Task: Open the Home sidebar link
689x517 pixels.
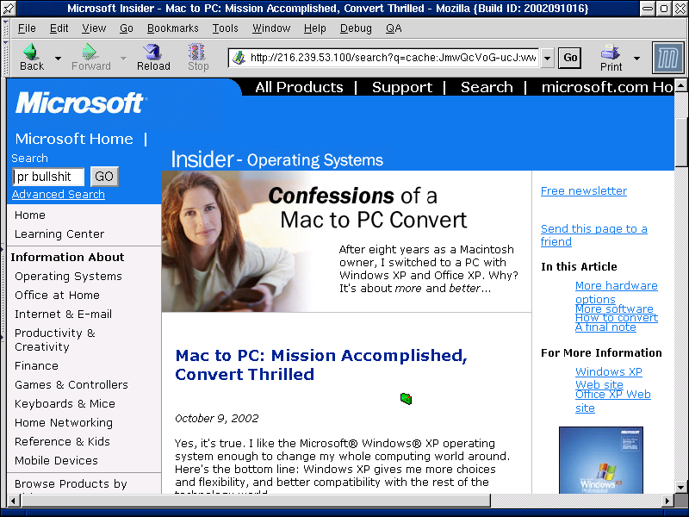Action: 30,215
